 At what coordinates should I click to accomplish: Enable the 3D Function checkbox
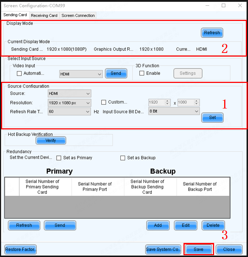[x=142, y=73]
